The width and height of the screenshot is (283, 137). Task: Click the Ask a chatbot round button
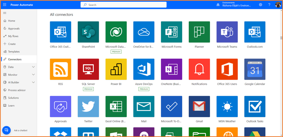pos(7,130)
